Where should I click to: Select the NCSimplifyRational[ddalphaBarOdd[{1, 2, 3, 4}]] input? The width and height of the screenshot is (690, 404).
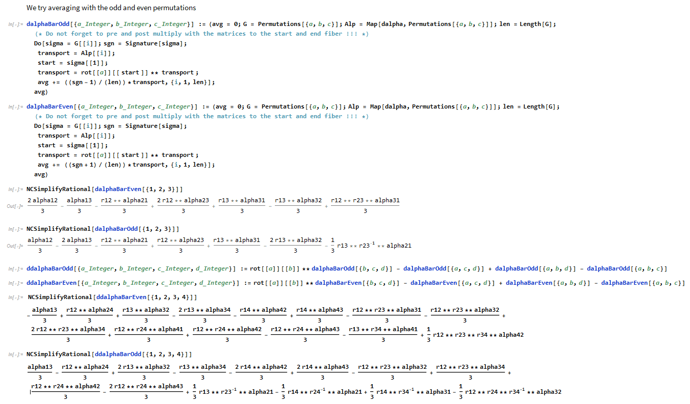(x=110, y=354)
